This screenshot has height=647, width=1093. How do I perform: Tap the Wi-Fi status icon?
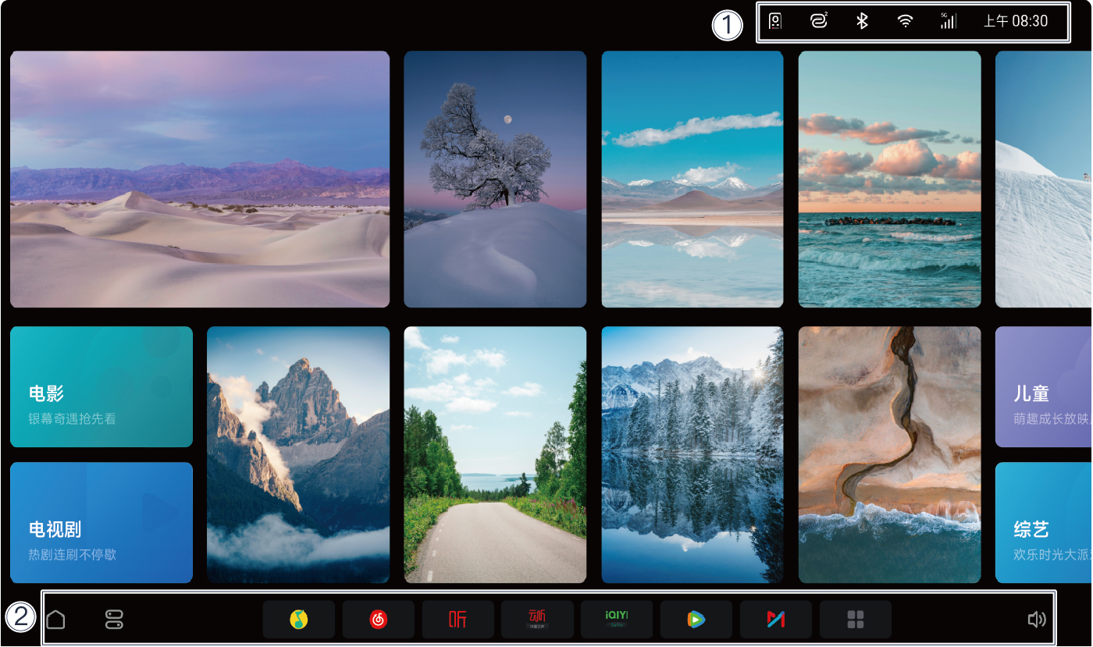906,21
